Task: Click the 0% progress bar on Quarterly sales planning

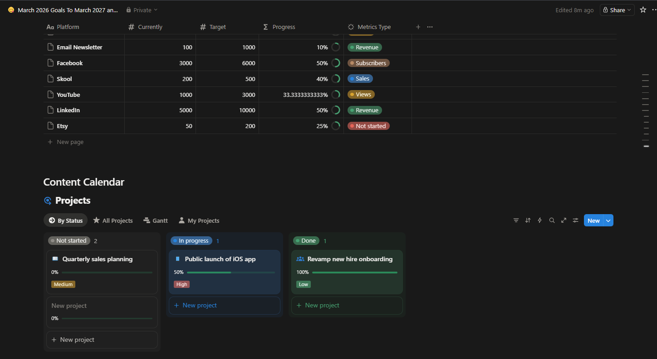Action: click(x=107, y=273)
